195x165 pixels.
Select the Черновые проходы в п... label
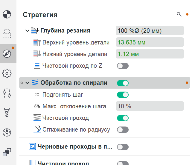tap(75, 147)
